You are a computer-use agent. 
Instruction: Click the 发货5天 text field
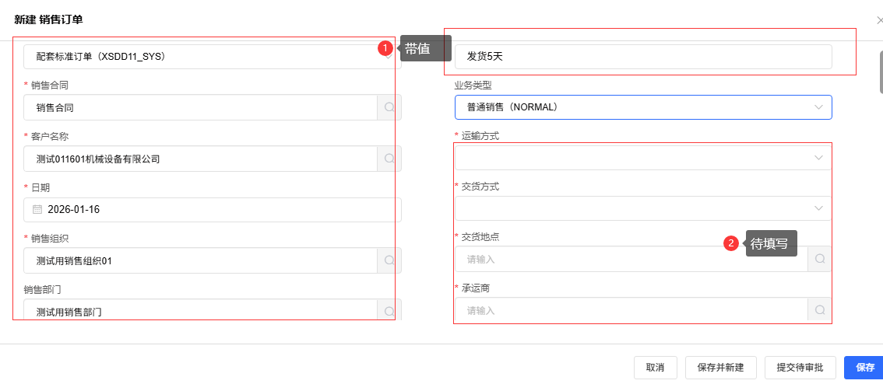[x=642, y=57]
